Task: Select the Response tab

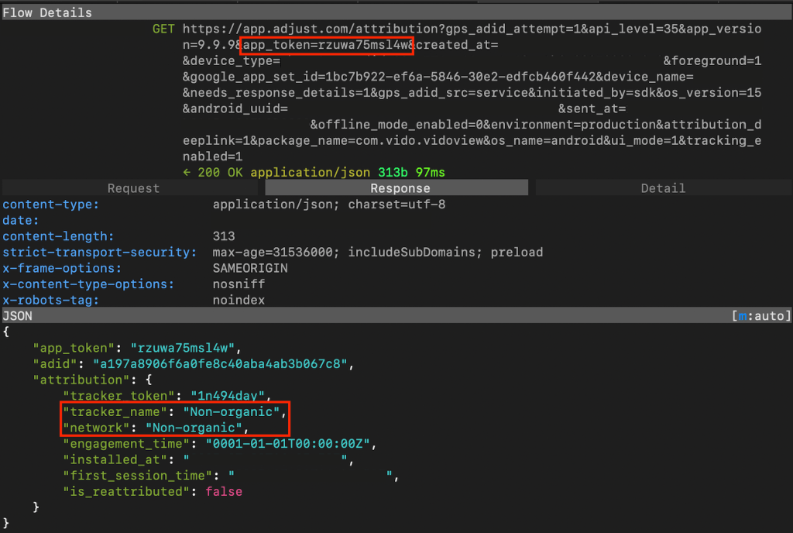Action: click(x=400, y=188)
